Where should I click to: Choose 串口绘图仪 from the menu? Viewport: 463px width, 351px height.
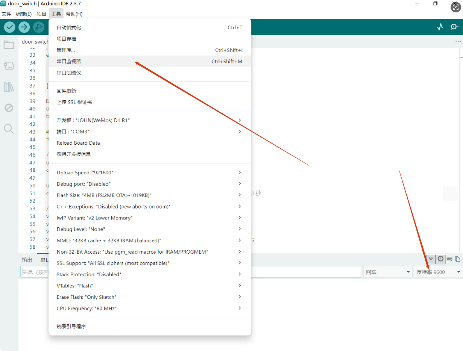150,73
